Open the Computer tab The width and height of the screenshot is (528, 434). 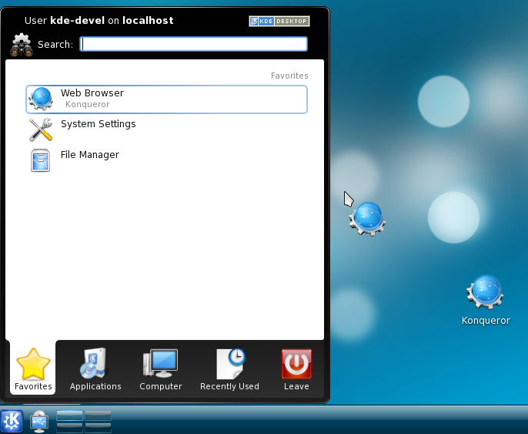coord(160,370)
